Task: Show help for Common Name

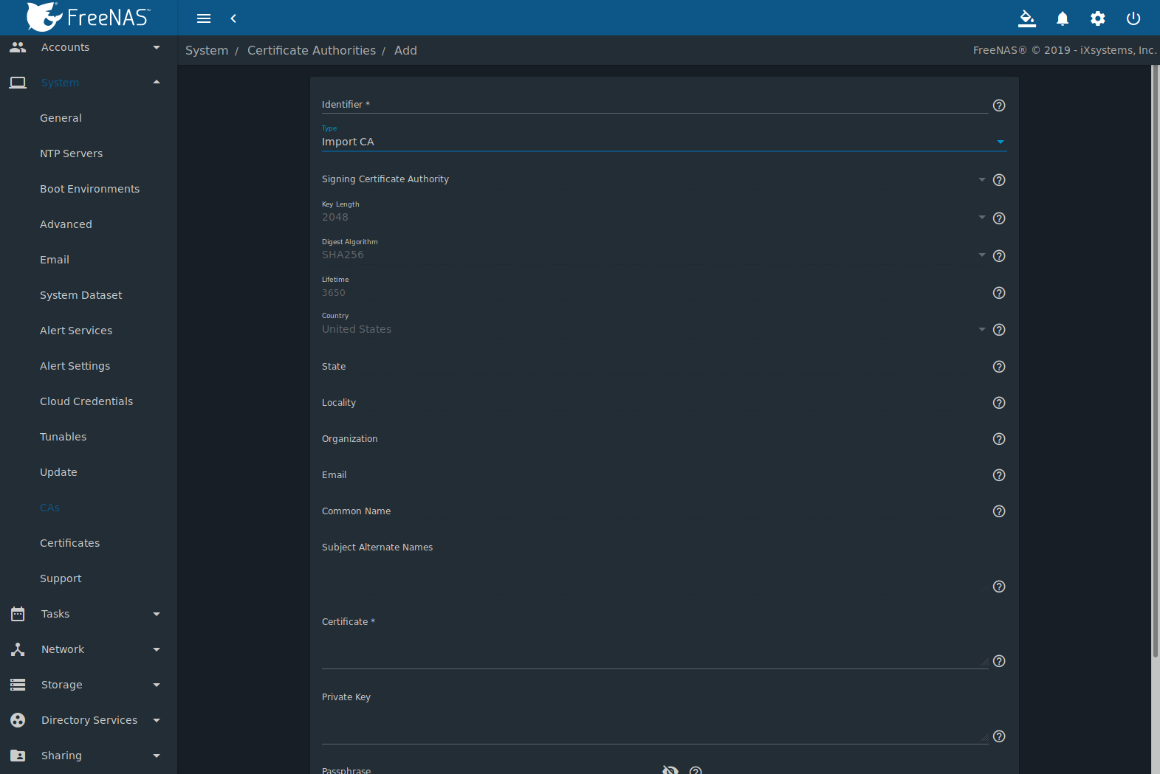Action: point(999,511)
